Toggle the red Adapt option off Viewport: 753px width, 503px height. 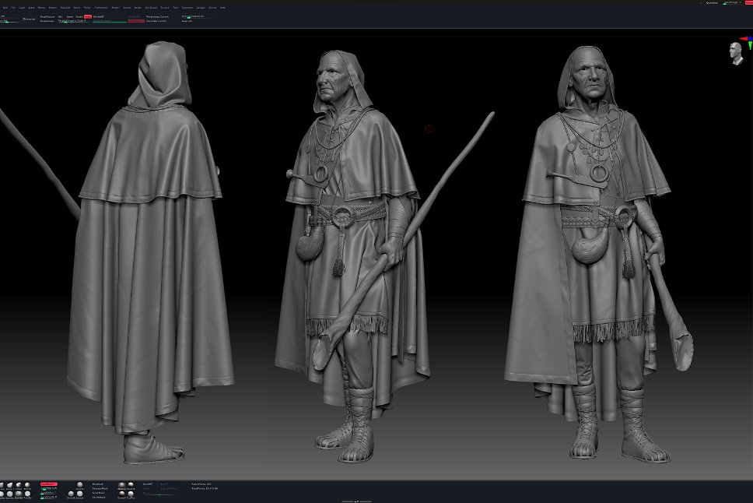pyautogui.click(x=88, y=17)
